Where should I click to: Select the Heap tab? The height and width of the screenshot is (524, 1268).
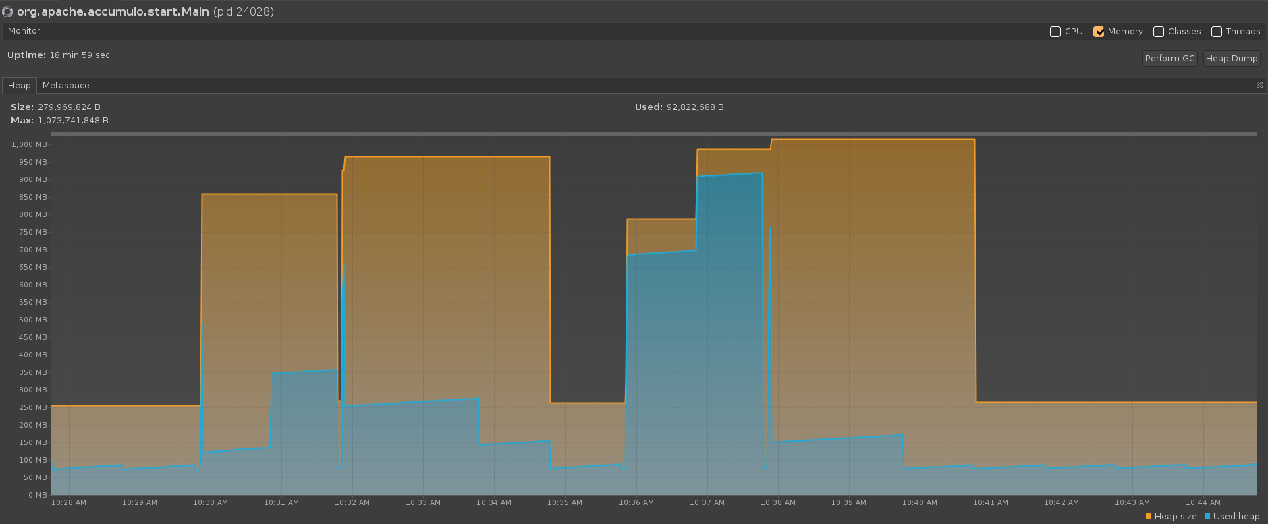[20, 86]
